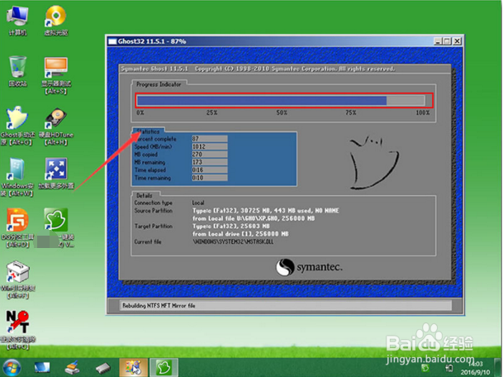Open the load more peripherals icon
Viewport: 503px width, 377px height.
56,173
